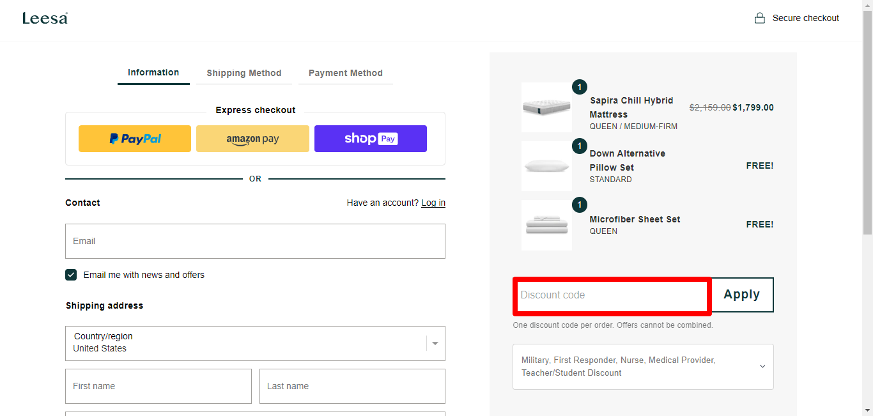The height and width of the screenshot is (416, 873).
Task: Click Microfiber Sheet Set thumbnail
Action: [x=546, y=225]
